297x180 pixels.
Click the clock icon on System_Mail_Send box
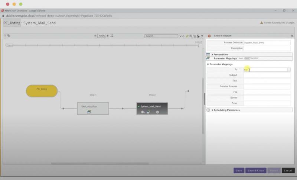tap(143, 112)
